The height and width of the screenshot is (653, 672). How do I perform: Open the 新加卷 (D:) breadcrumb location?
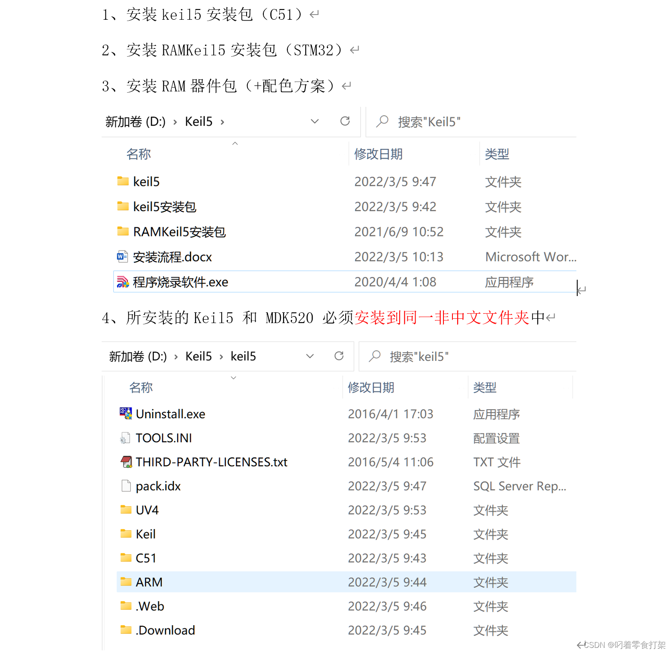135,121
